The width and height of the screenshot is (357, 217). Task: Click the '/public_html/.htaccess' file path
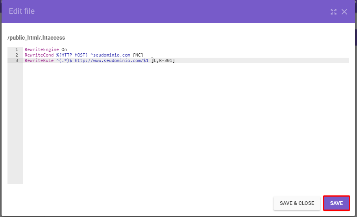pos(36,38)
